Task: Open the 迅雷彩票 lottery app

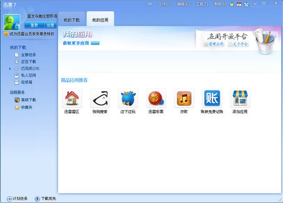Action: point(156,98)
